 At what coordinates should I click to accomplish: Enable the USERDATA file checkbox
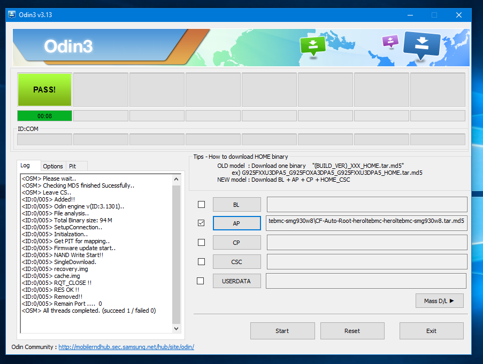point(200,281)
